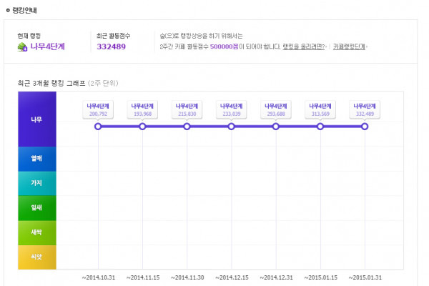Viewport: 429px width, 286px height.
Task: Click the tooltip showing 293,688
Action: tap(276, 109)
